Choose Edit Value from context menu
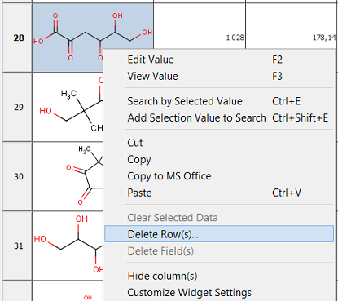The height and width of the screenshot is (301, 338). point(219,60)
